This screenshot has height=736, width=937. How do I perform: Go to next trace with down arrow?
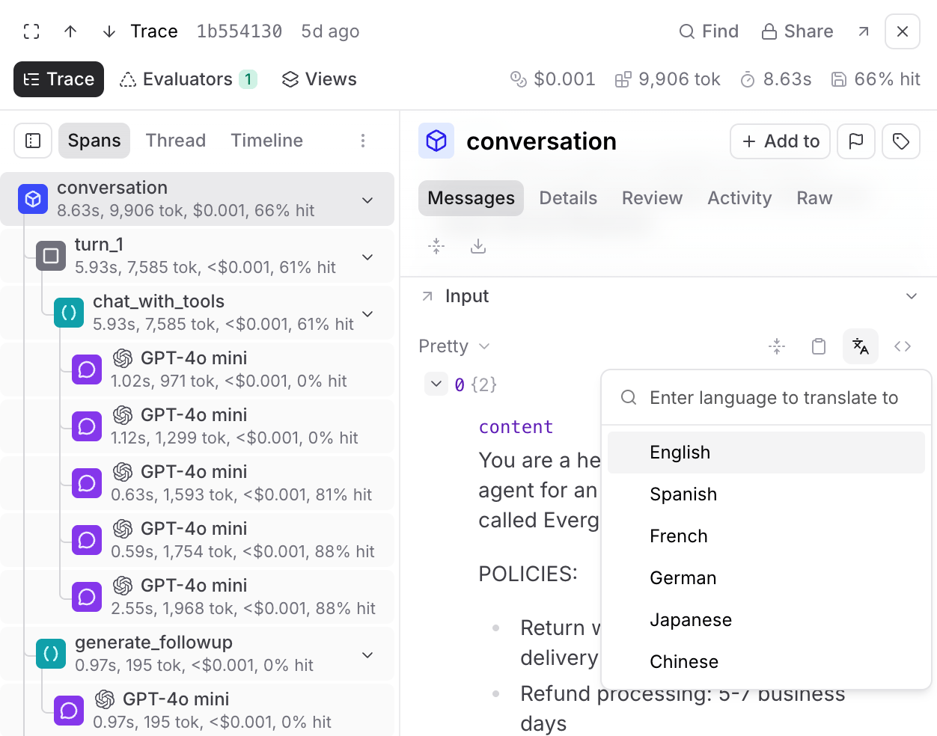109,31
